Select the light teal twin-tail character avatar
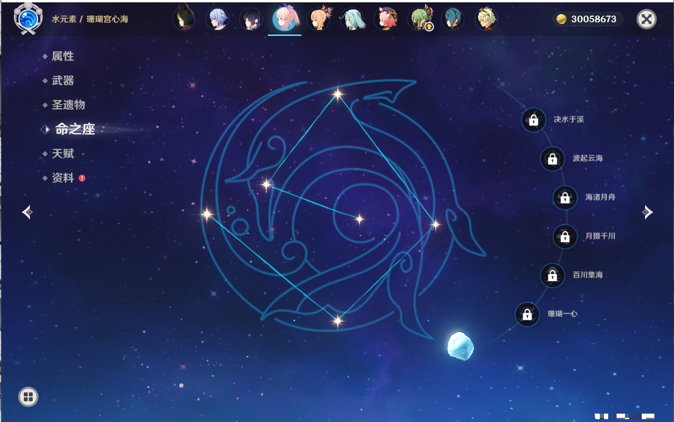 click(x=353, y=19)
